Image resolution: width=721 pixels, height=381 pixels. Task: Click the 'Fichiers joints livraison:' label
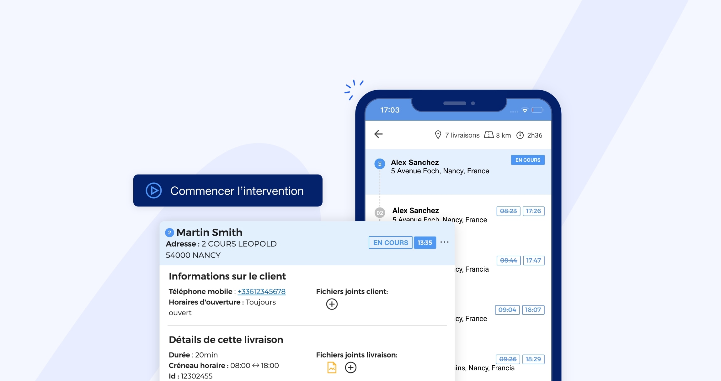357,355
